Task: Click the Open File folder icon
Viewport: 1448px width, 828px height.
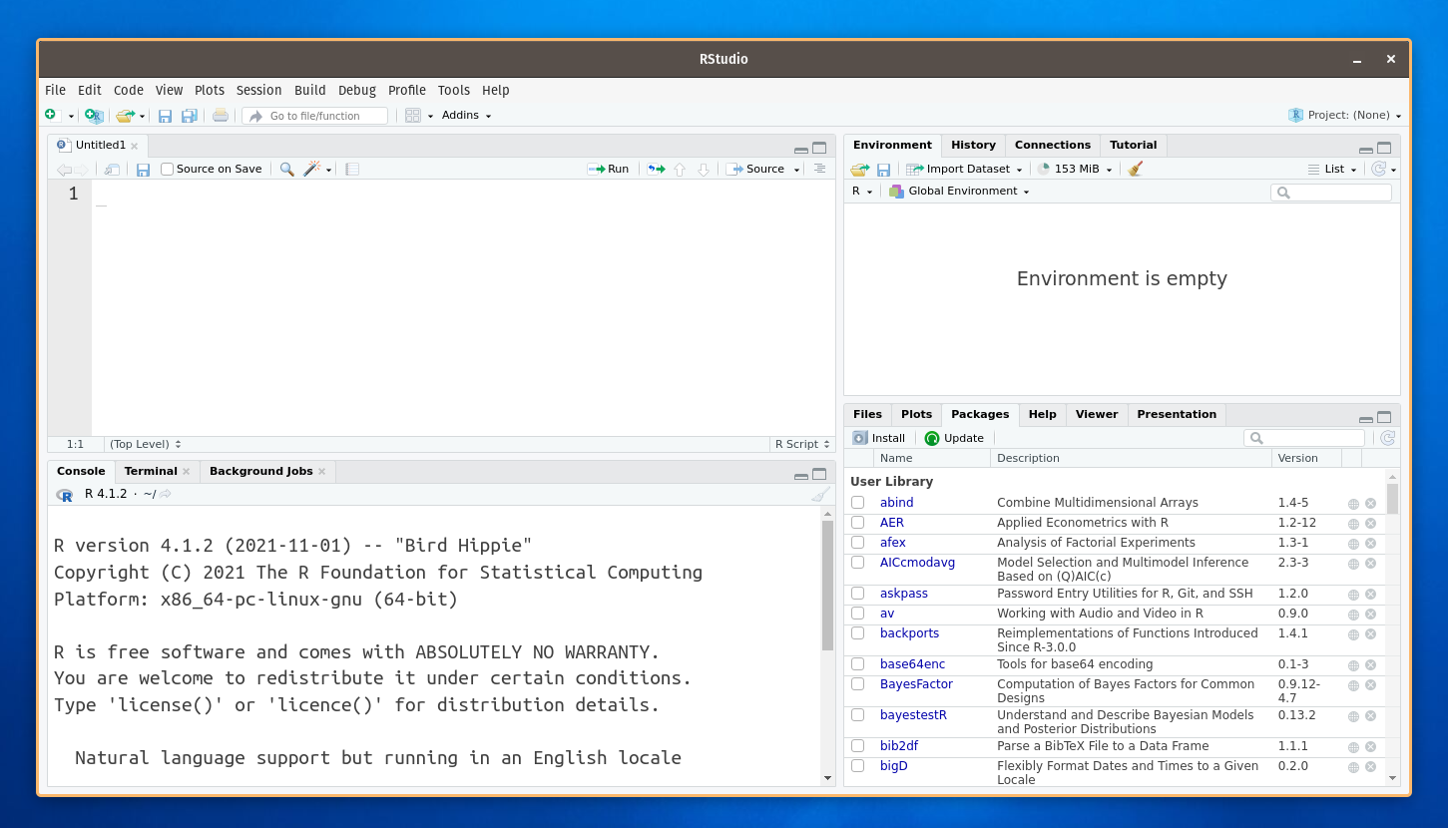Action: pos(125,116)
